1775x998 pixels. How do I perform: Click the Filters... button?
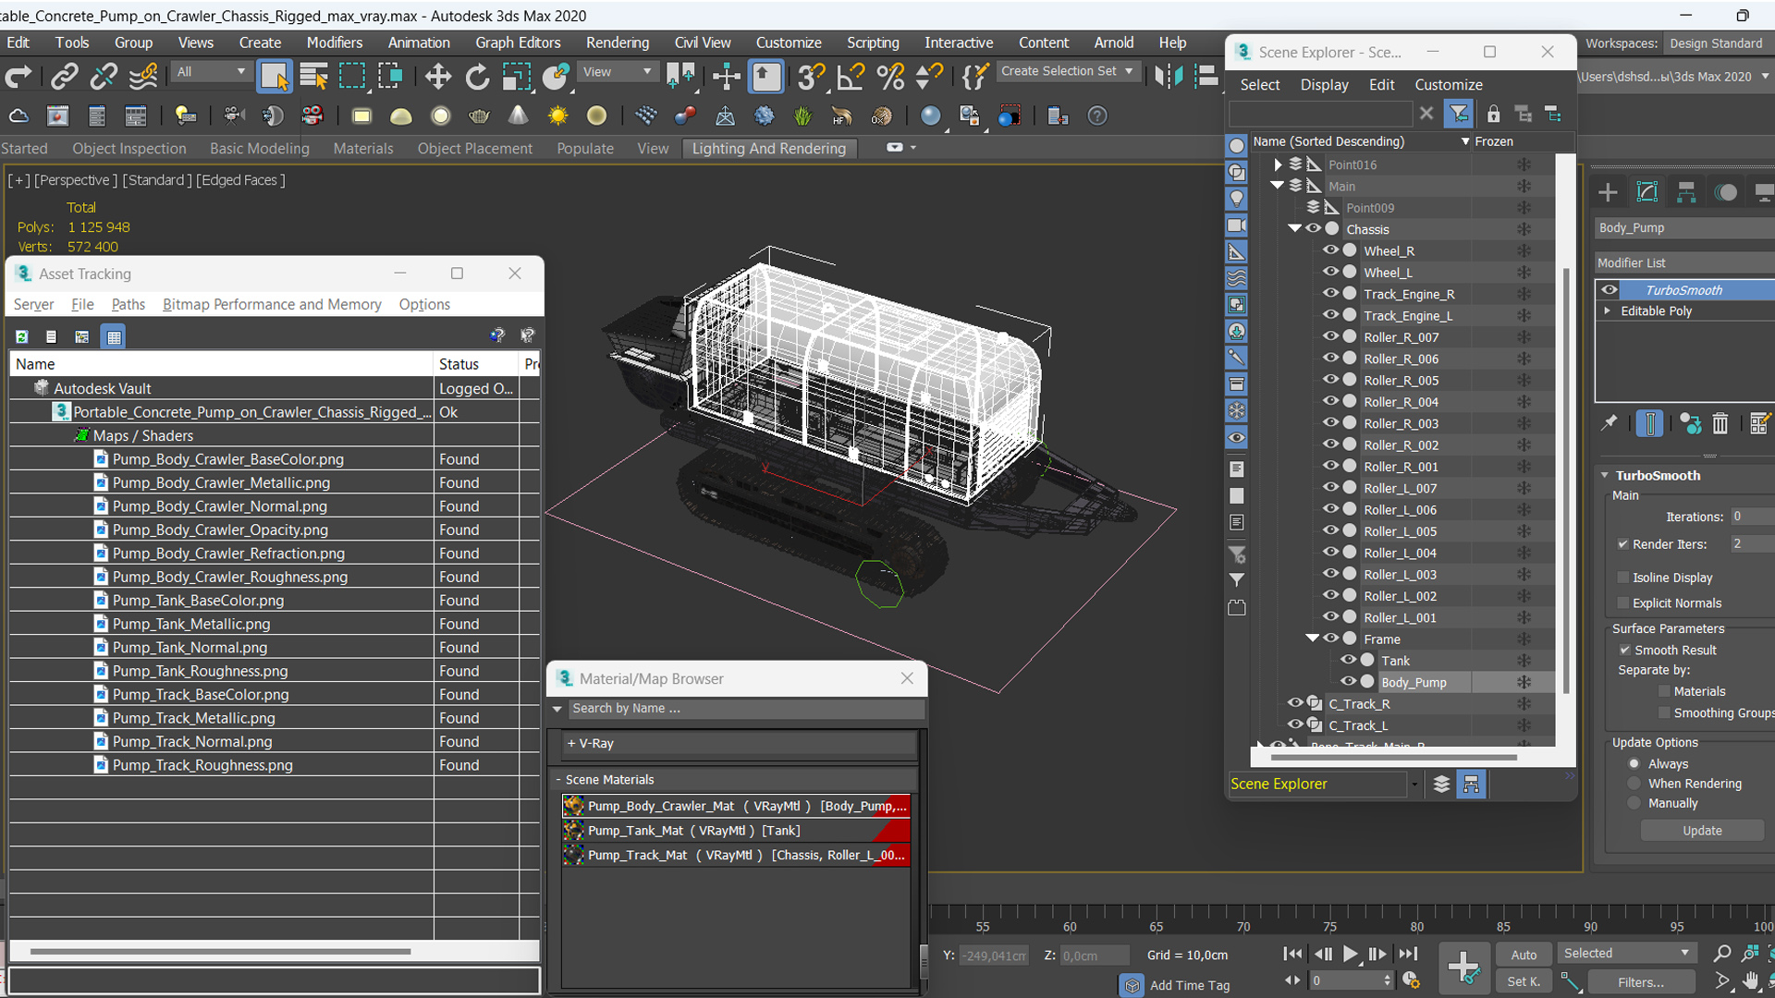1640,982
